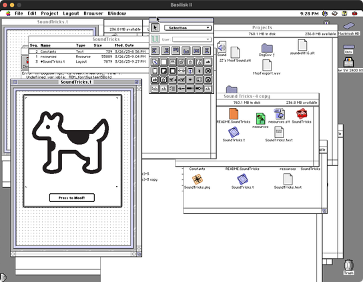Screen dimensions: 363x282
Task: Align selected views to top edges
Action: pos(176,50)
